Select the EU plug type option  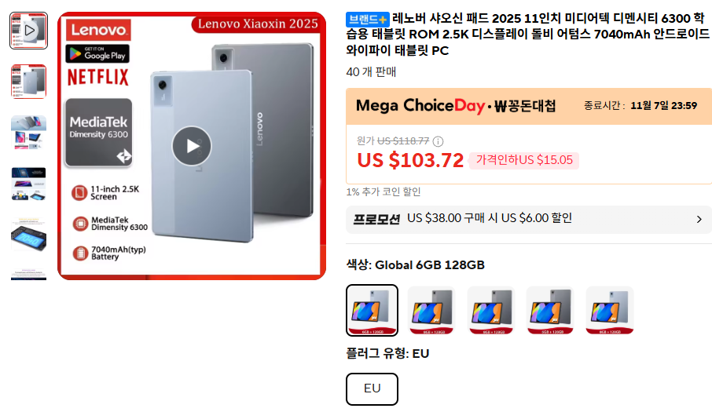pos(372,389)
